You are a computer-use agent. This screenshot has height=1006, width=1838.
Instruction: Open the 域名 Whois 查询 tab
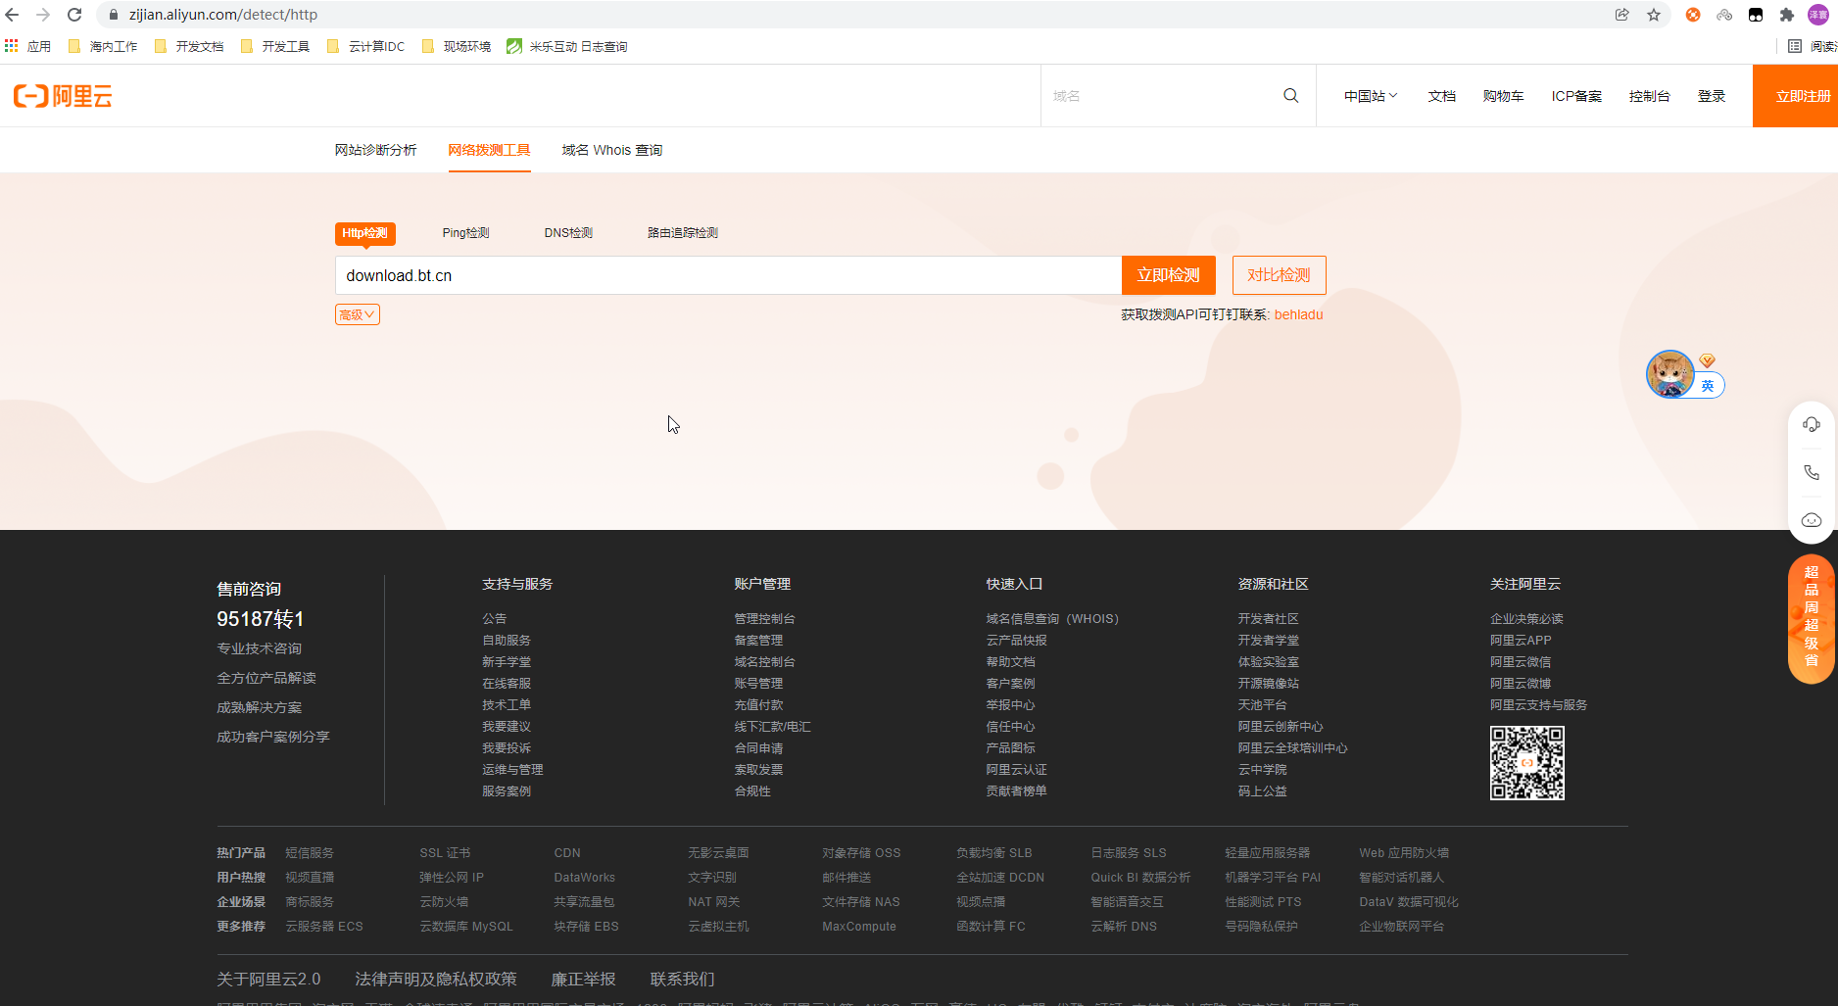click(612, 150)
